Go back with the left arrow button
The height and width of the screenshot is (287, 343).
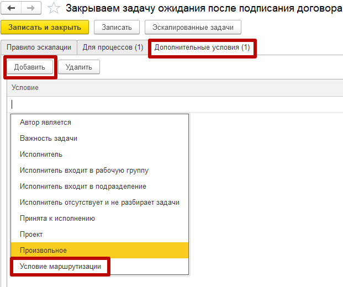(x=11, y=8)
